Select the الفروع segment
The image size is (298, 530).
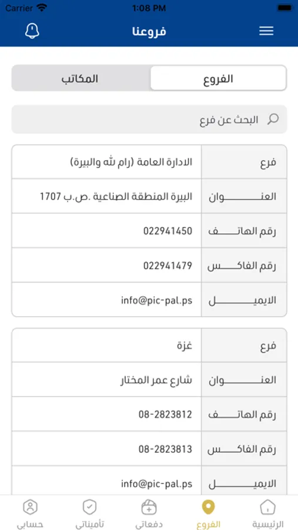click(x=218, y=78)
